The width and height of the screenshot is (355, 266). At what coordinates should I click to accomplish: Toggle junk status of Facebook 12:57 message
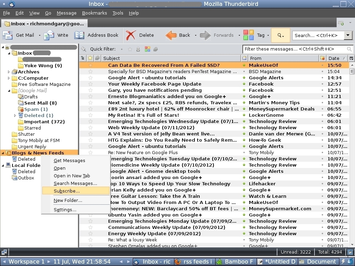click(x=322, y=84)
